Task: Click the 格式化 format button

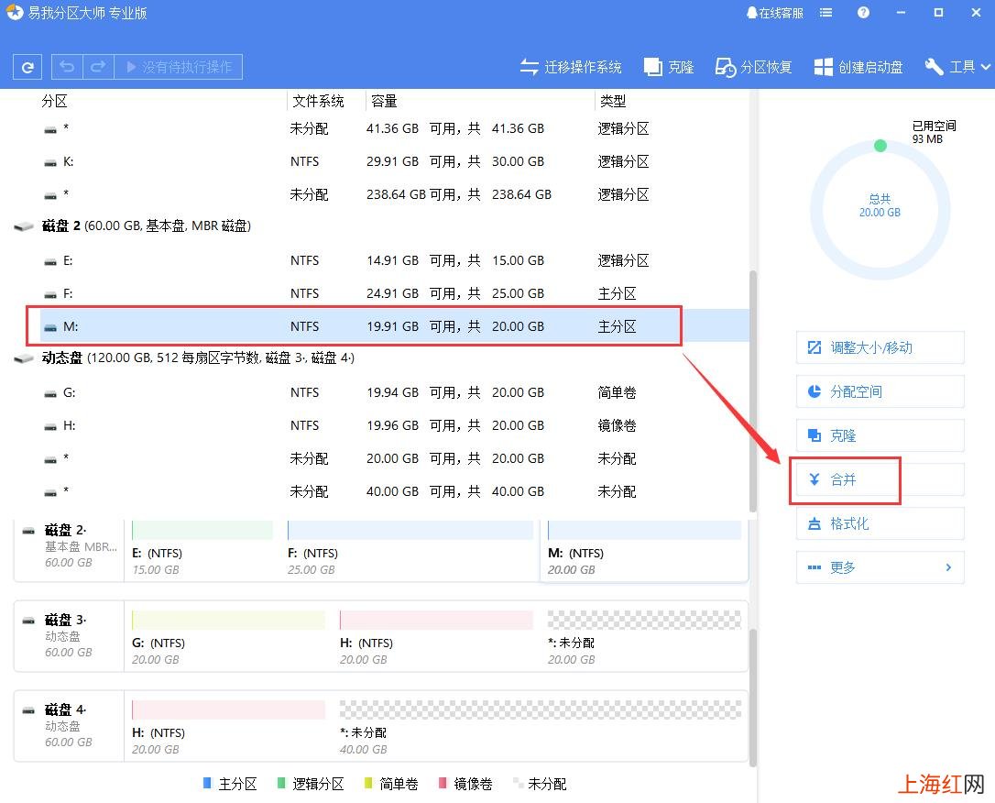Action: [880, 523]
